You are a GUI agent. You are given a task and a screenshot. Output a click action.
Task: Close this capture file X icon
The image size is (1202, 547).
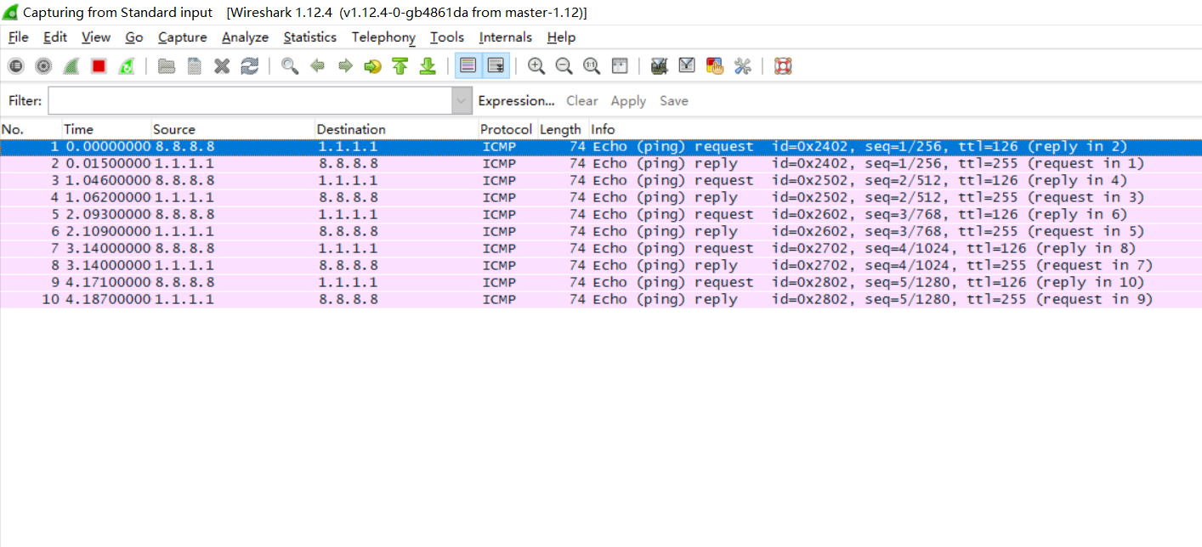(x=222, y=66)
